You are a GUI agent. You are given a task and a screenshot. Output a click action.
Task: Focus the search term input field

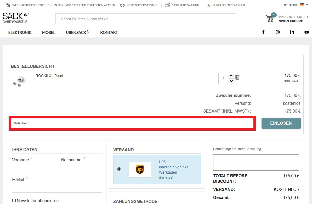[146, 19]
